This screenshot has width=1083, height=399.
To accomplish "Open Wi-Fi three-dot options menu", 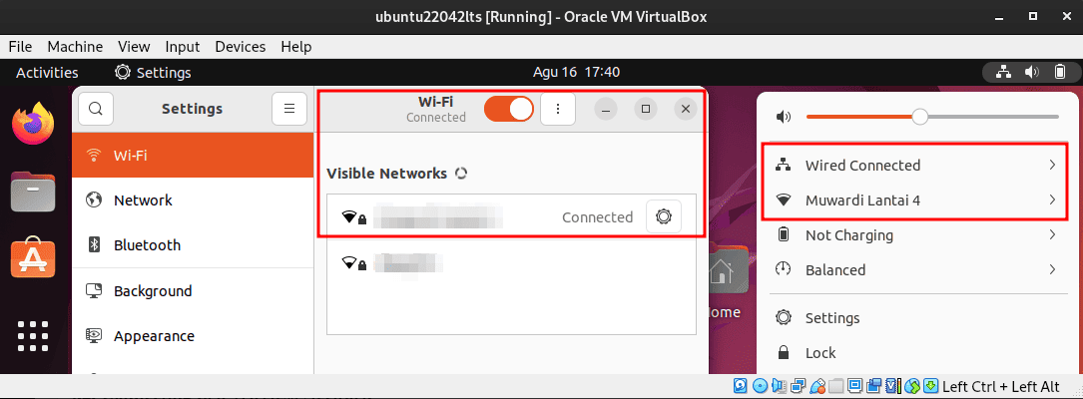I will [x=558, y=109].
